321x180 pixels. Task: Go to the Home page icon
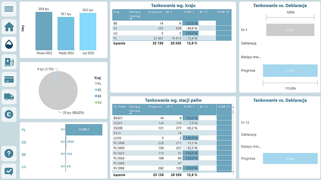point(9,27)
